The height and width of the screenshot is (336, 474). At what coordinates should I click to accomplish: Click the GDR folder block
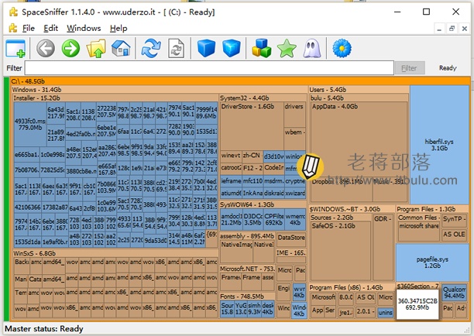coord(383,247)
